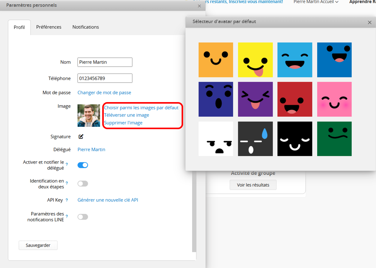Viewport: 376px width, 268px height.
Task: Click Téléverser une image link
Action: 126,115
